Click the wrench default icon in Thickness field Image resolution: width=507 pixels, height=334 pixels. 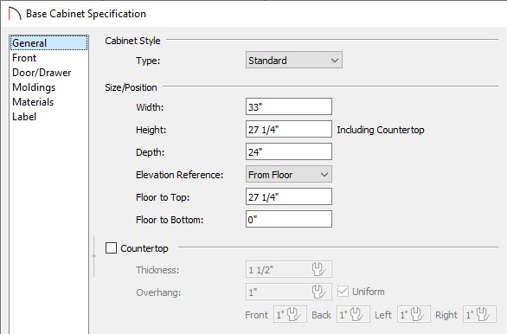(318, 269)
